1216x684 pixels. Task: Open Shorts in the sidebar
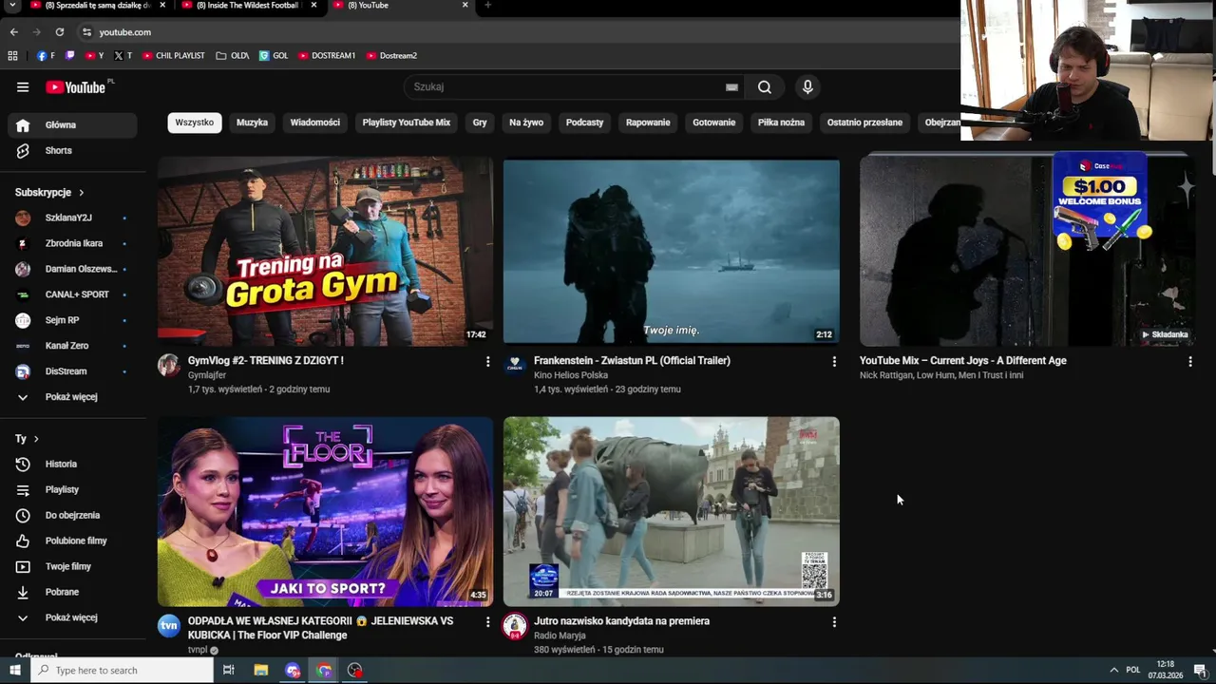pyautogui.click(x=72, y=150)
